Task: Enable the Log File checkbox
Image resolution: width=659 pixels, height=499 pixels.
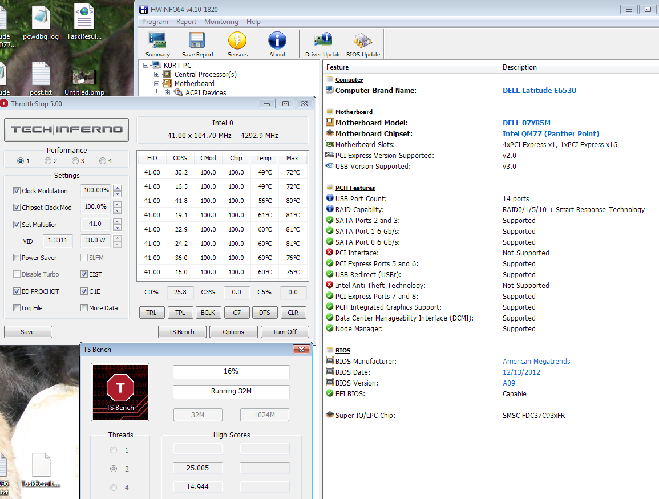Action: [x=17, y=308]
